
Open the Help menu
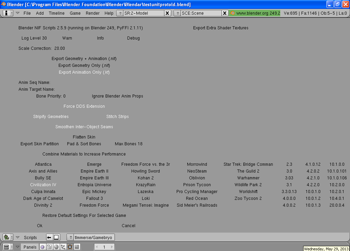click(109, 13)
